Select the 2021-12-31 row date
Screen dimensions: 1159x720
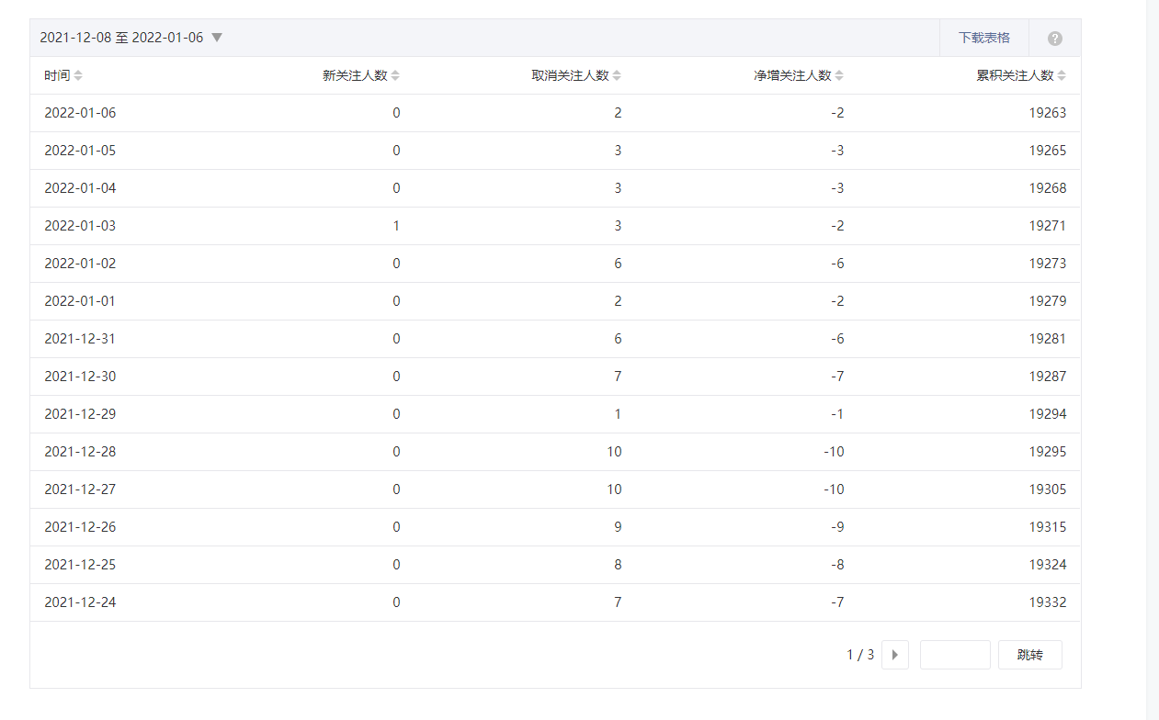(80, 339)
